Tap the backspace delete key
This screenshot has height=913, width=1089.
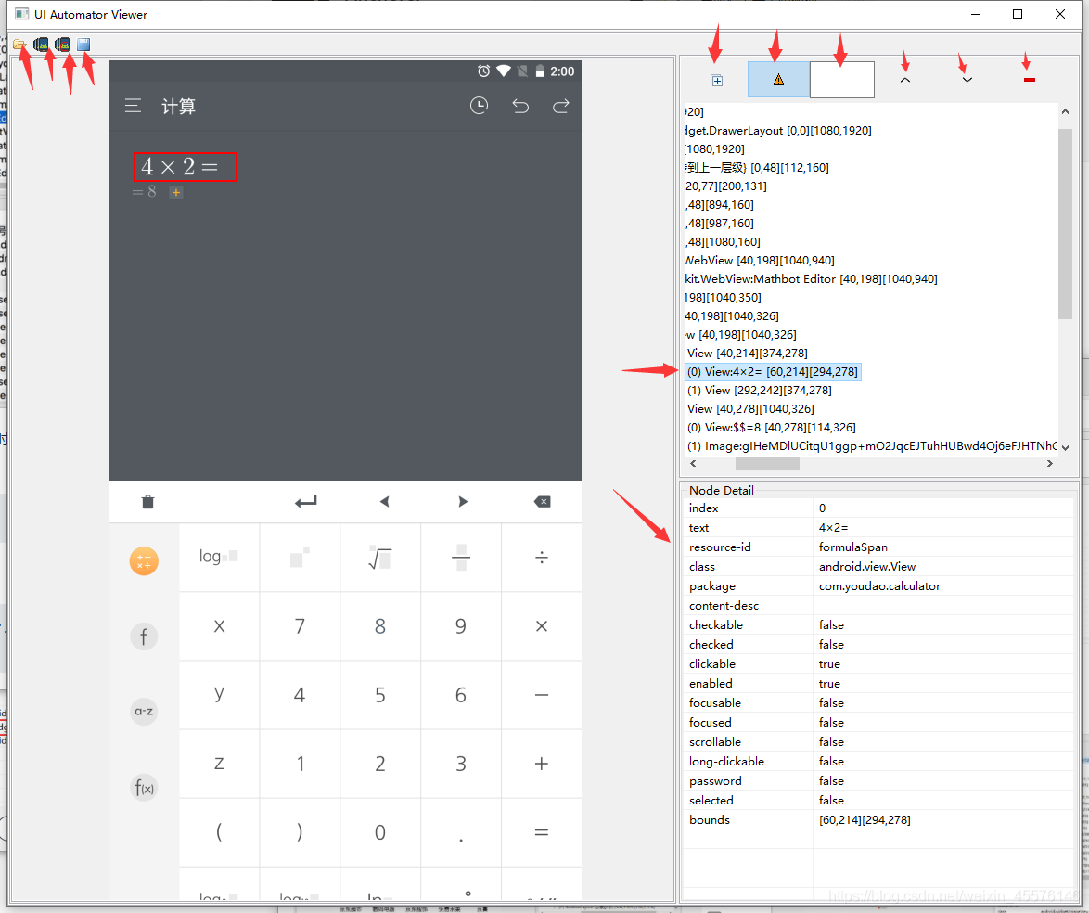click(x=543, y=502)
